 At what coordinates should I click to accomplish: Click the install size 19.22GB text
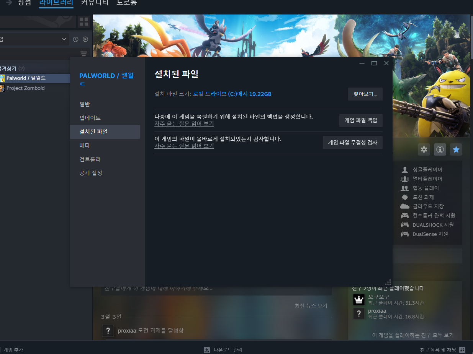(232, 94)
